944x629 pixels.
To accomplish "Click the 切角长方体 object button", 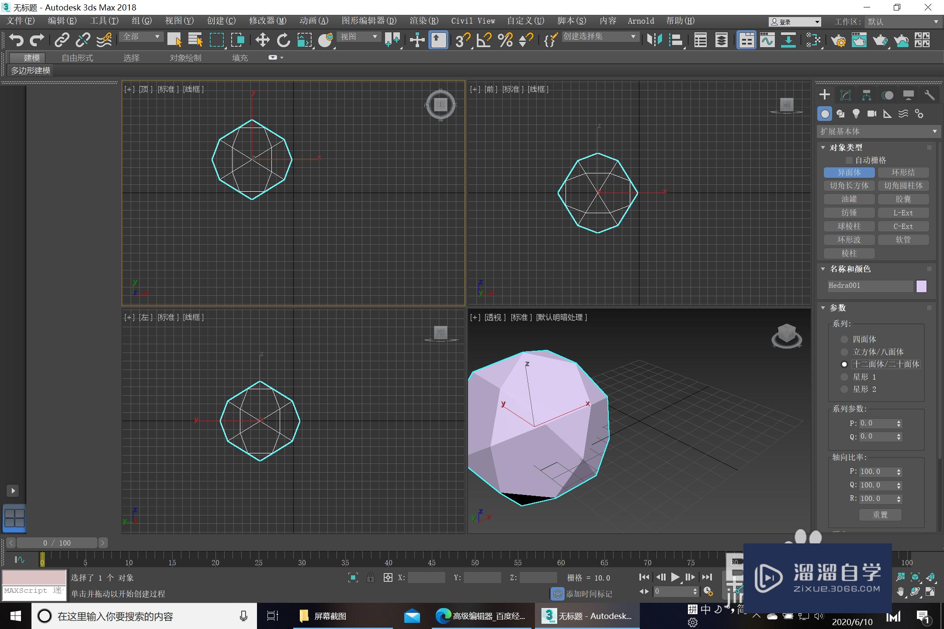I will (849, 186).
